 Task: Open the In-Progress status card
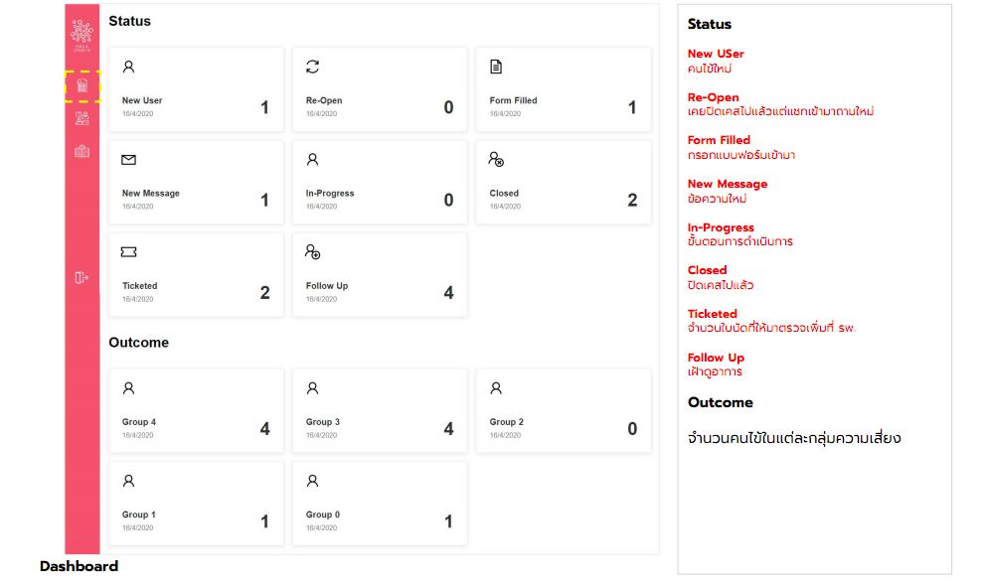pos(380,182)
